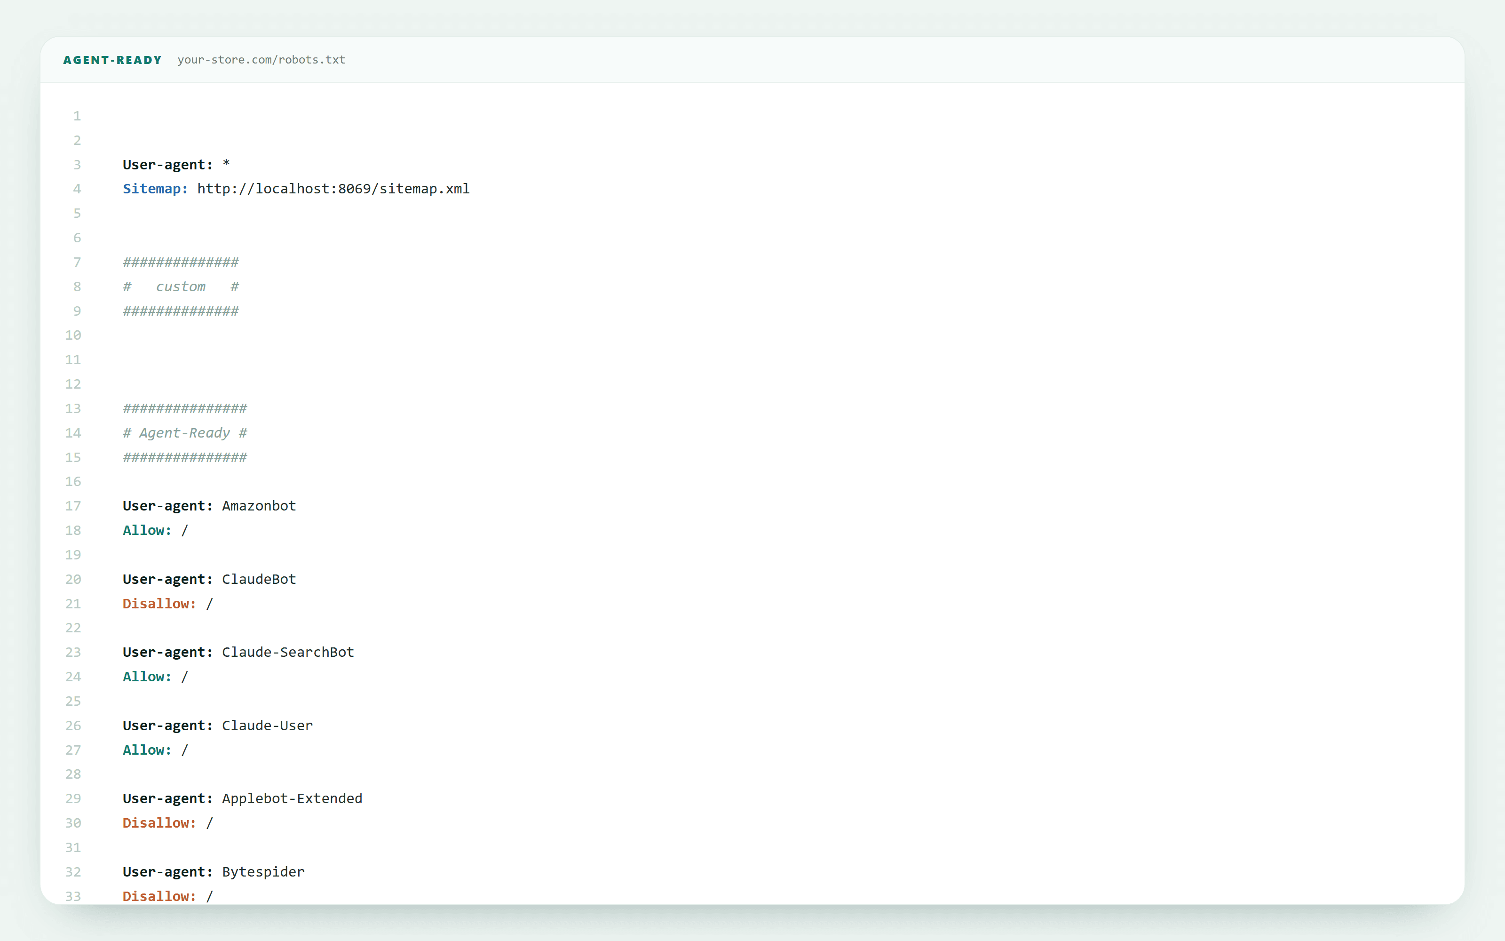
Task: Click the Disallow rule on line 30
Action: (x=168, y=823)
